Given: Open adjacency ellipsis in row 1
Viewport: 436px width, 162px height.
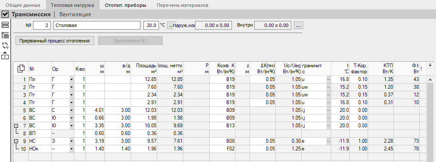Looking at the screenshot, I should pyautogui.click(x=328, y=80).
